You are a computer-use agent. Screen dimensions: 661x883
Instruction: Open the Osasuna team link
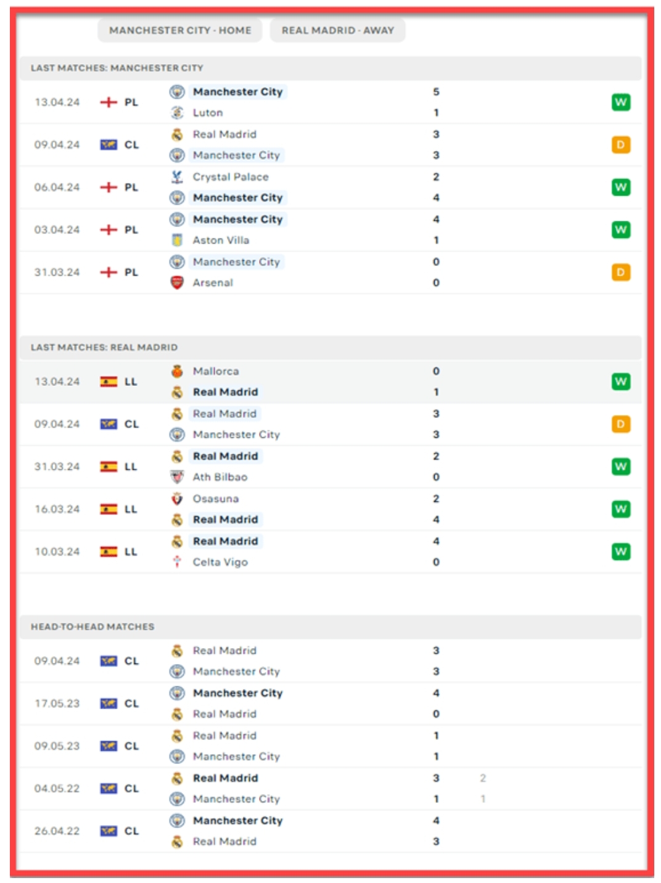(215, 499)
